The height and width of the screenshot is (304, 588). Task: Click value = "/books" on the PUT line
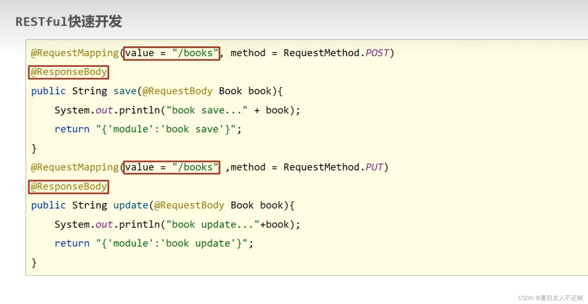pyautogui.click(x=172, y=167)
